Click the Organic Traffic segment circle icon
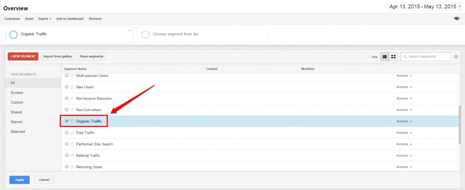 (14, 34)
